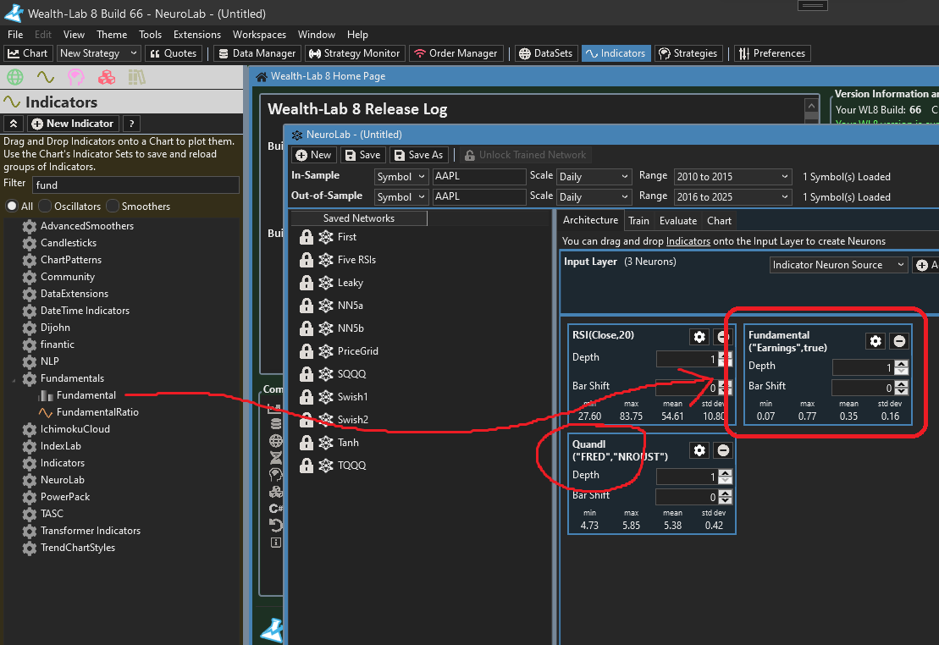
Task: Remove the Fundamental Earnings neuron with the minus icon
Action: [x=899, y=341]
